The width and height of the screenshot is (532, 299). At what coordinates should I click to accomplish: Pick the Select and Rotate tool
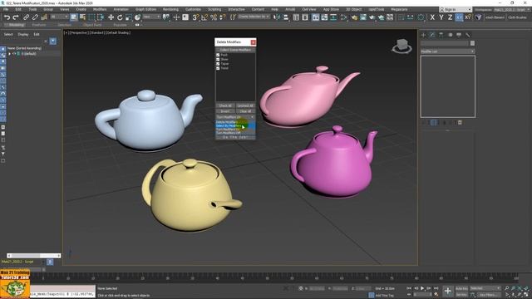(x=120, y=17)
